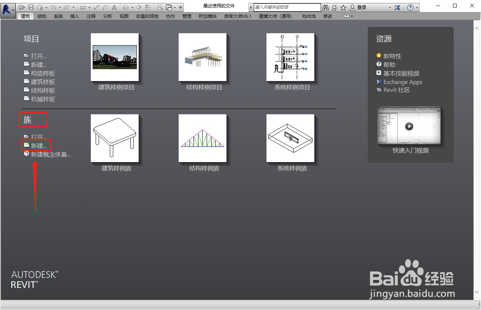The height and width of the screenshot is (310, 481).
Task: Open the Communication Center satellite icon
Action: coord(335,7)
